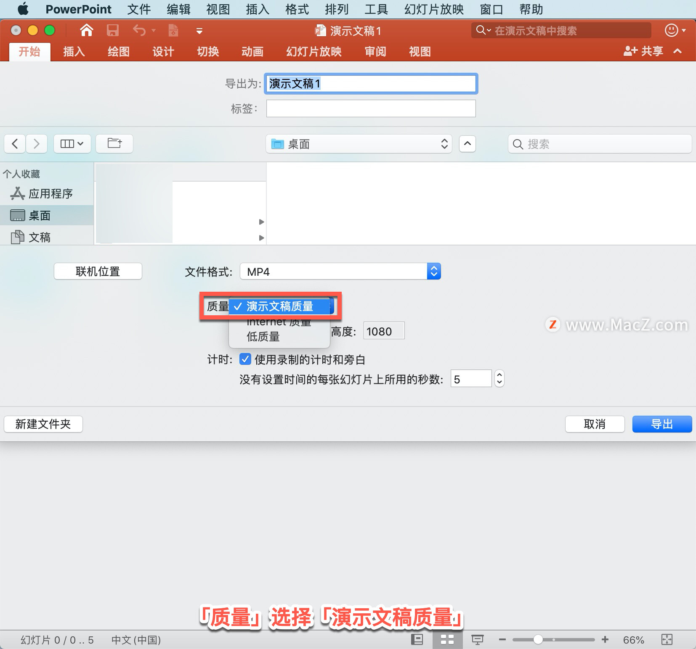This screenshot has width=696, height=649.
Task: Toggle 使用录制的计时和旁白 checkbox
Action: pos(245,359)
